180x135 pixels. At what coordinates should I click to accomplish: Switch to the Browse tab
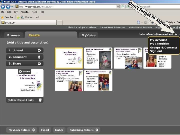point(13,35)
